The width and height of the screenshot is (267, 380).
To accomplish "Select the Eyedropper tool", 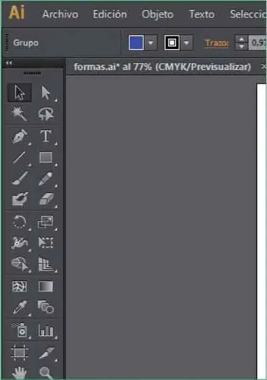I will point(20,307).
